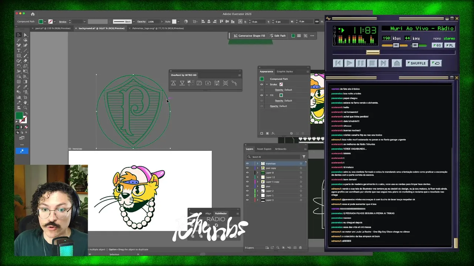Select the Pen tool
This screenshot has width=474, height=266.
[19, 45]
